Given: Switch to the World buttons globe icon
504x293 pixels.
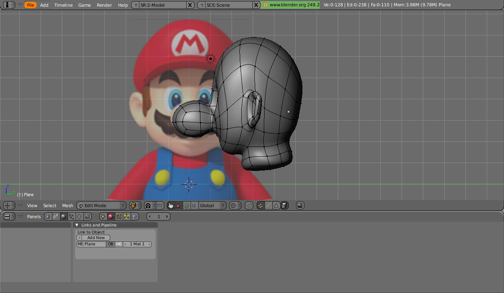Looking at the screenshot, I should click(x=134, y=216).
